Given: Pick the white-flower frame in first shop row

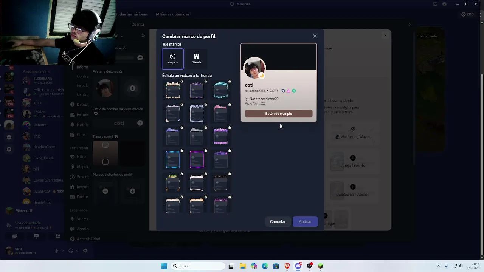Looking at the screenshot, I should [173, 90].
